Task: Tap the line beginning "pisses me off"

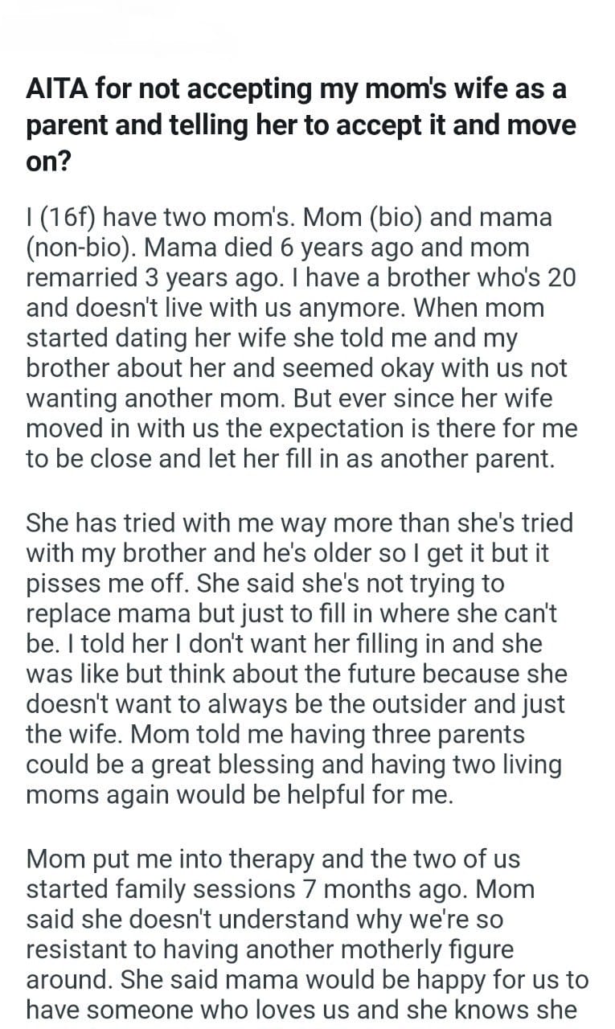Action: pyautogui.click(x=264, y=584)
